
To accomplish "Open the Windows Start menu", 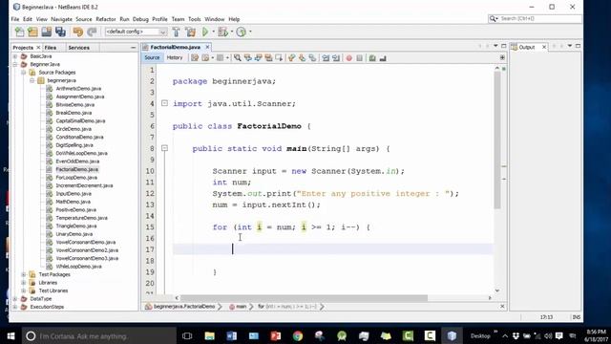I will pos(11,335).
